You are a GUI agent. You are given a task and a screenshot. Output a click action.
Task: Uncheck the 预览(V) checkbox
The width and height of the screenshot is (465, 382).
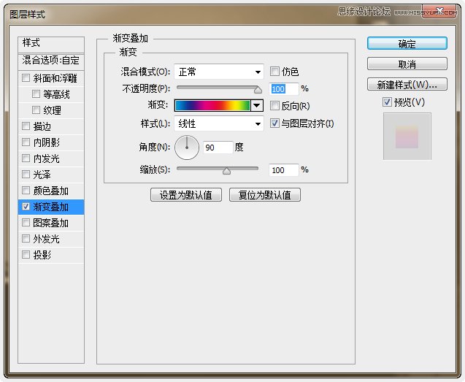387,102
